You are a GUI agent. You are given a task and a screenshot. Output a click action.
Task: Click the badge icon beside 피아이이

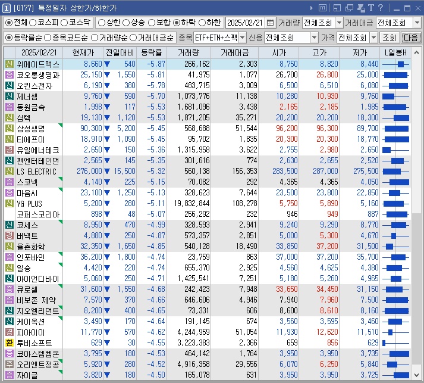(x=9, y=332)
